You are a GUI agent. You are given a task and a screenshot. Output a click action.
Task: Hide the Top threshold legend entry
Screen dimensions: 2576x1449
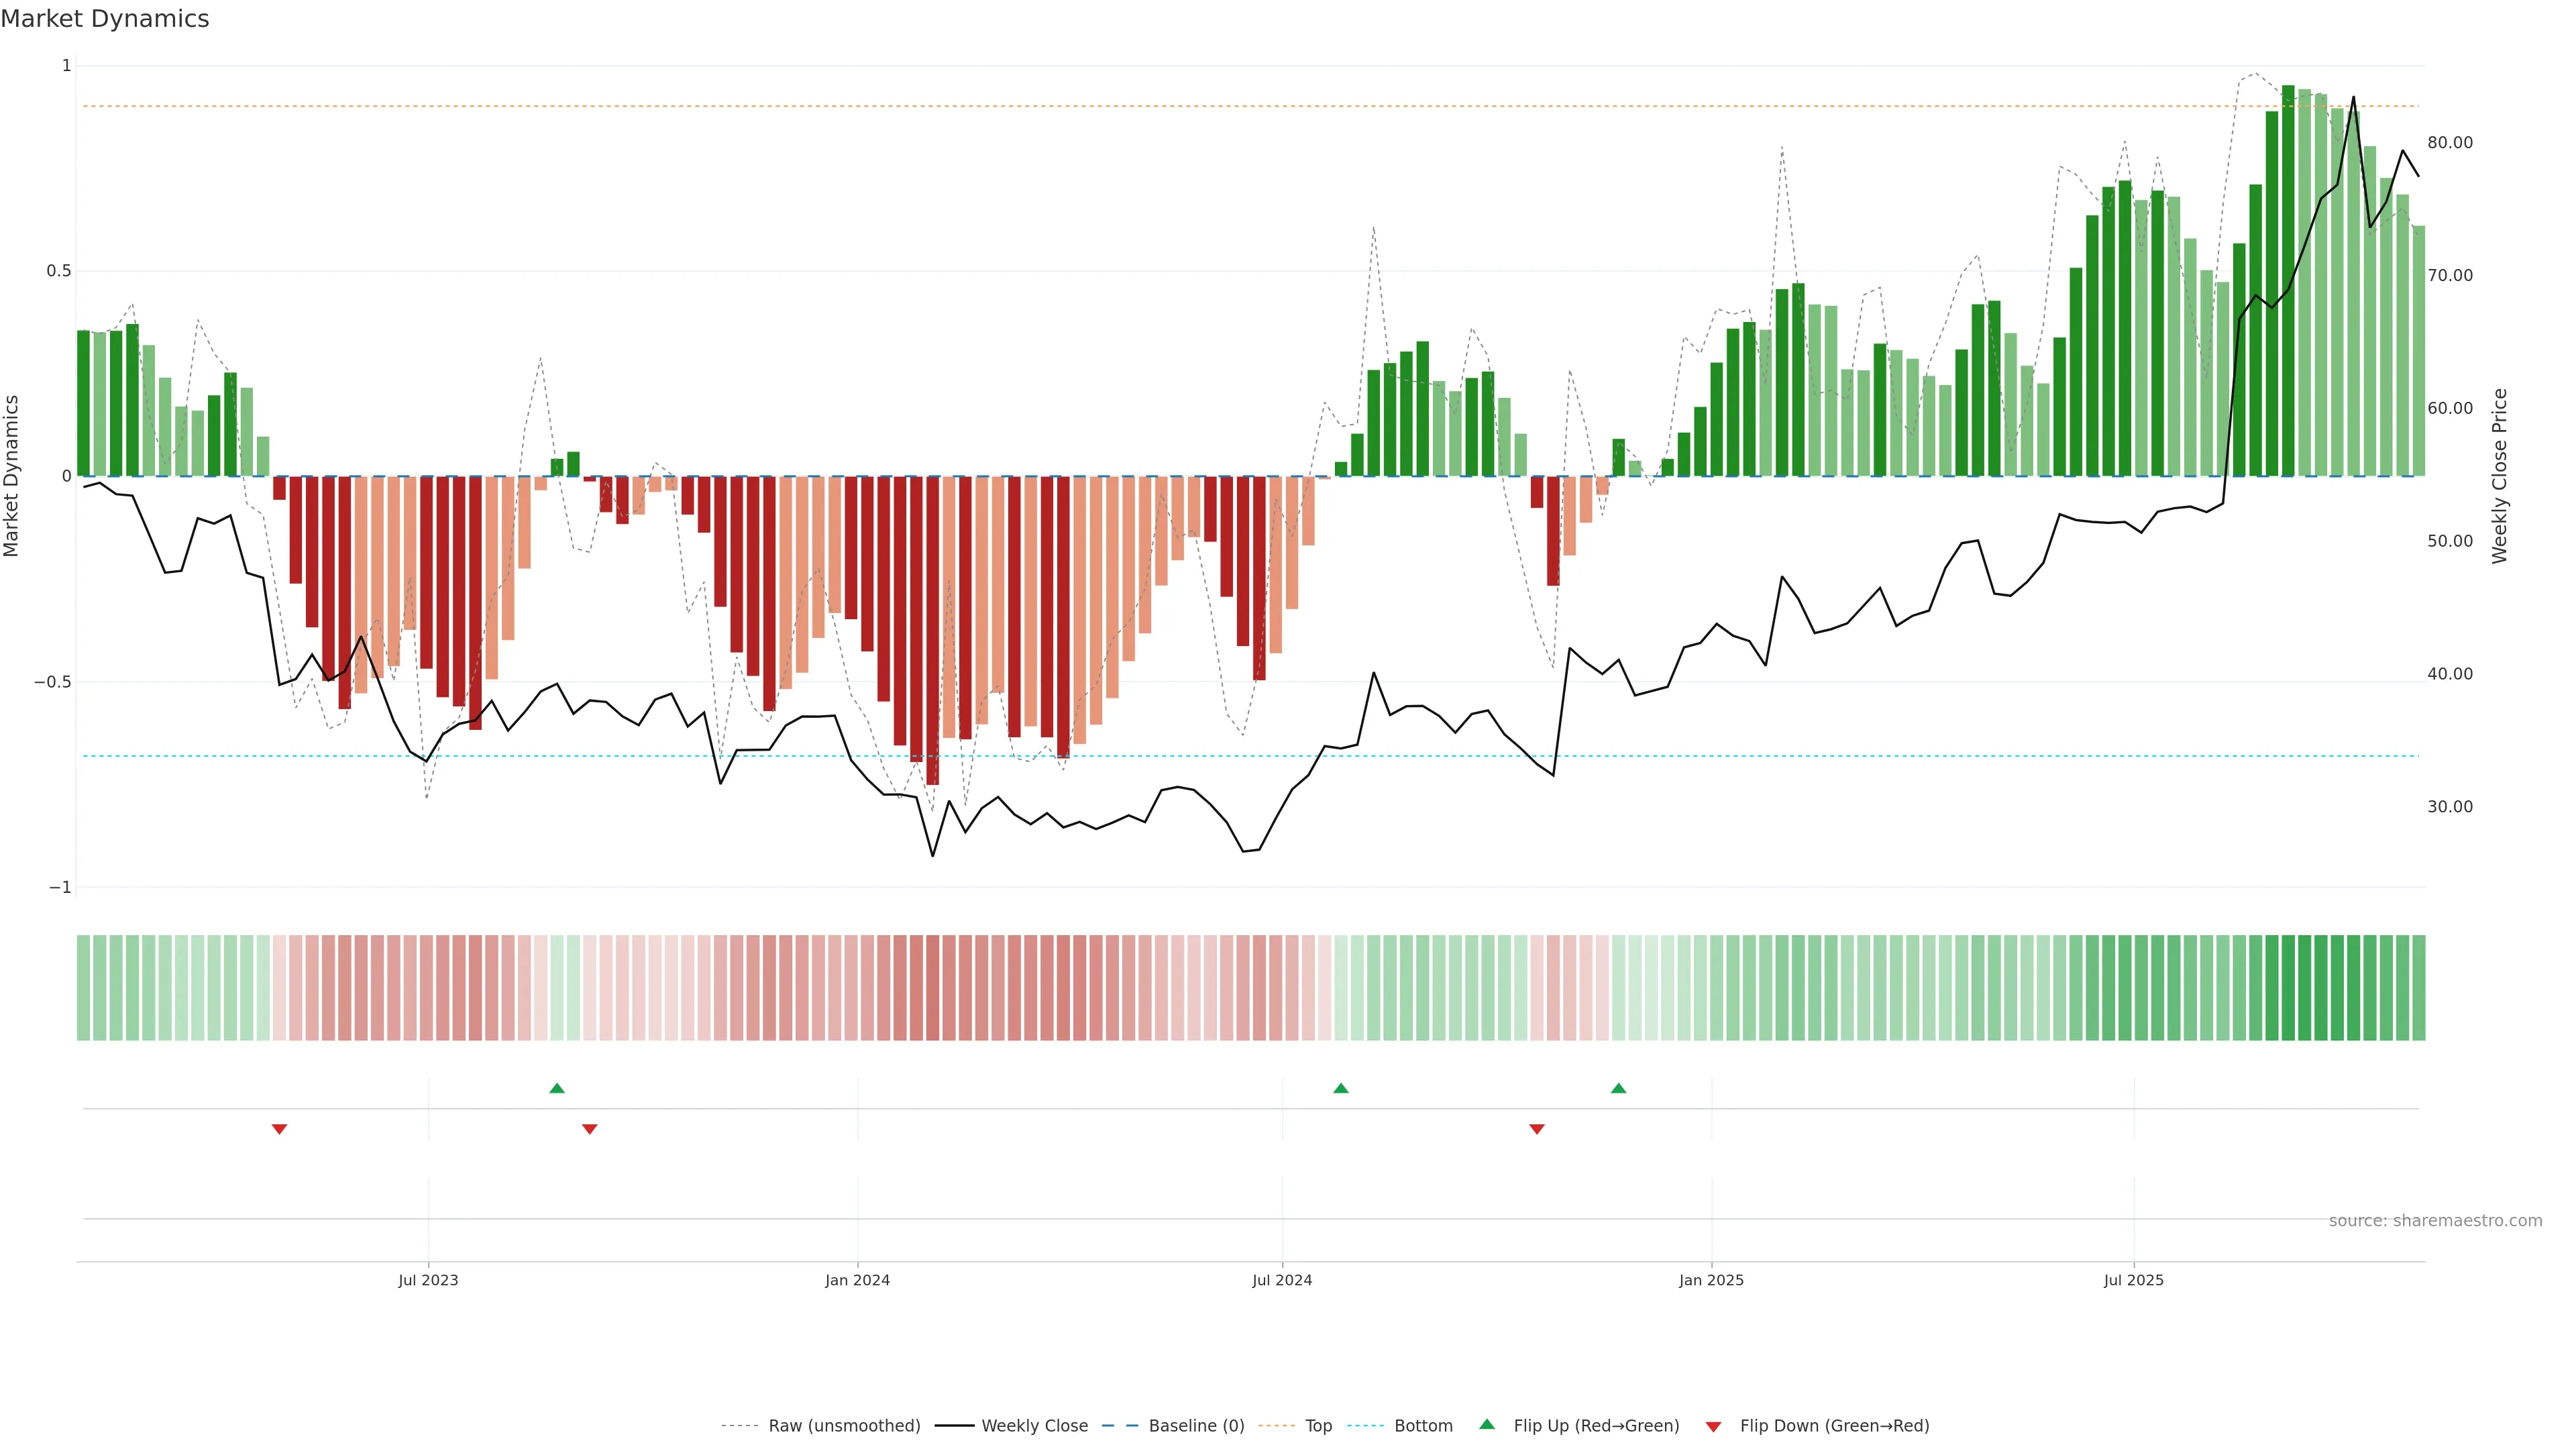(x=1318, y=1426)
